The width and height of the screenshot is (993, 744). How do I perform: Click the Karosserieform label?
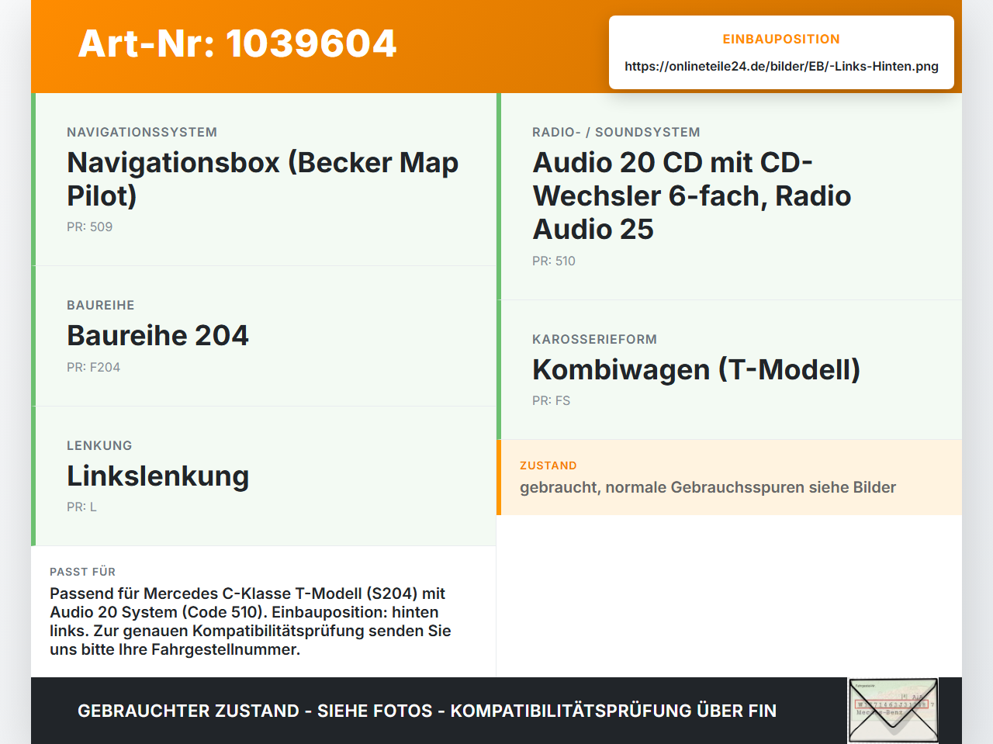594,339
